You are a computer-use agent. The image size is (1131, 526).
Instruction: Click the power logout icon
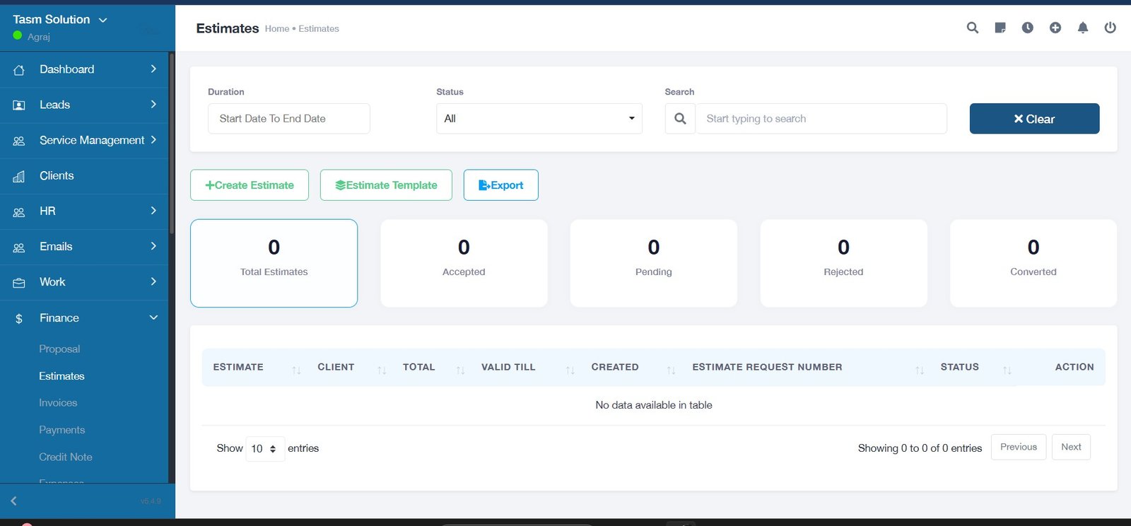pyautogui.click(x=1111, y=28)
